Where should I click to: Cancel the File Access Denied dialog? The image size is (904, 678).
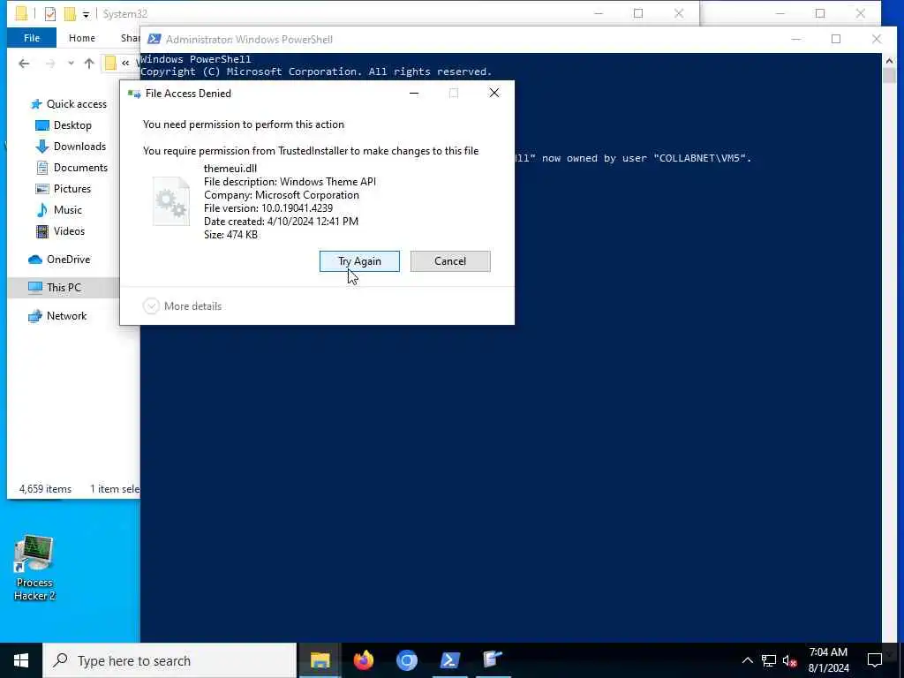(x=450, y=261)
